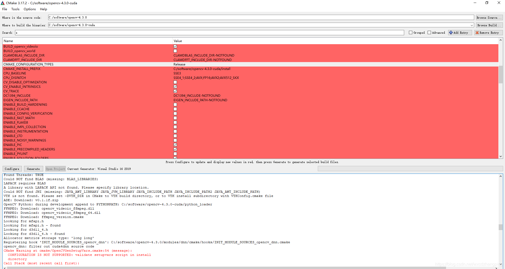The height and width of the screenshot is (269, 505).
Task: Click the Add Entry plus icon
Action: point(451,33)
